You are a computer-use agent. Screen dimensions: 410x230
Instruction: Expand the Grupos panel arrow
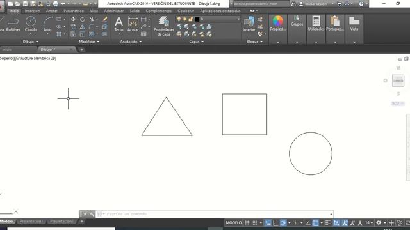pos(297,42)
